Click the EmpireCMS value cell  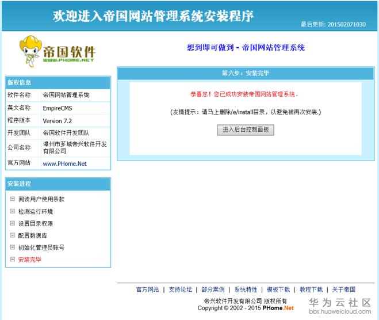point(75,108)
